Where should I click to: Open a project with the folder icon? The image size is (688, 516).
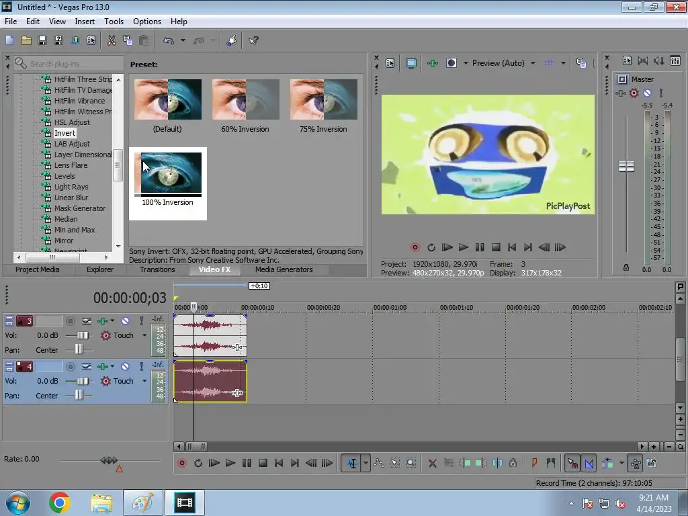click(26, 40)
